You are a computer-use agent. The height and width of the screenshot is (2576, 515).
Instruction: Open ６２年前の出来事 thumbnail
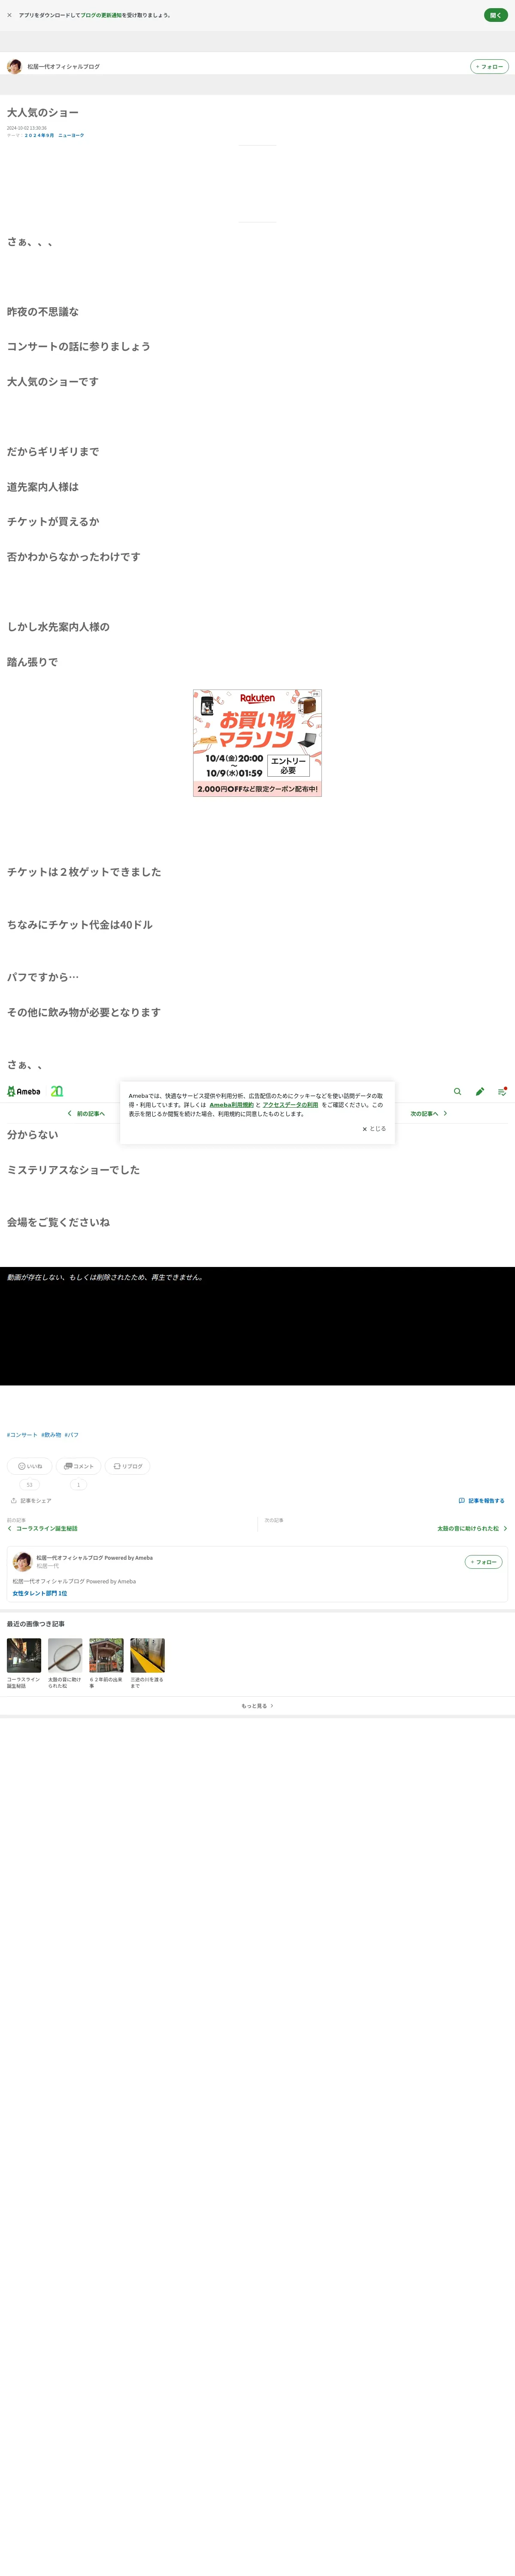106,1655
